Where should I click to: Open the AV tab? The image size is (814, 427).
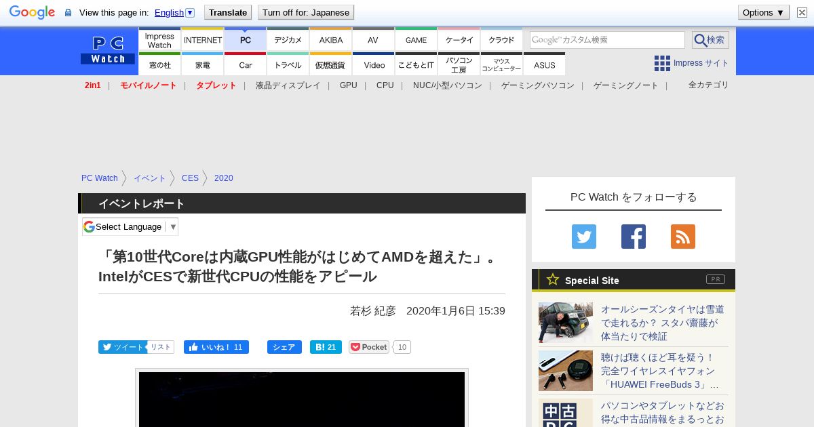[373, 40]
